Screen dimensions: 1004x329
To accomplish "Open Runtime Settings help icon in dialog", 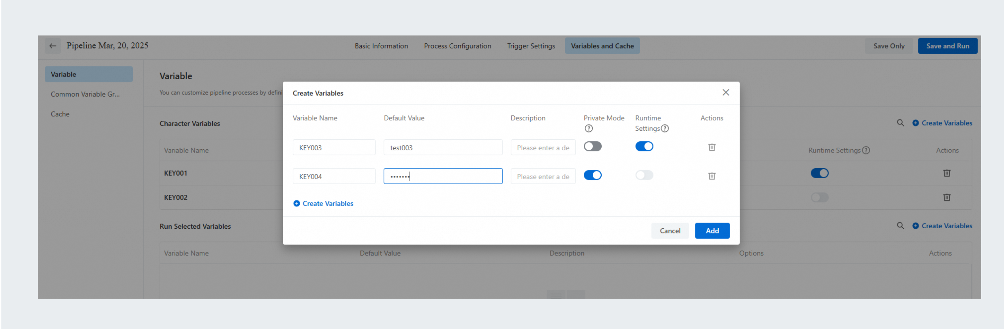I will coord(665,129).
